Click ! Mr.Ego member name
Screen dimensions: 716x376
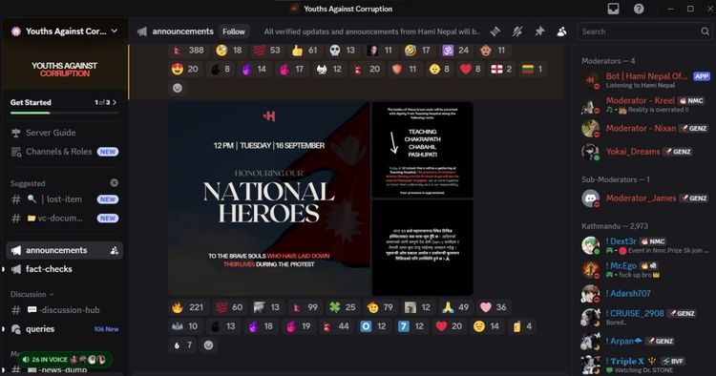click(x=621, y=265)
